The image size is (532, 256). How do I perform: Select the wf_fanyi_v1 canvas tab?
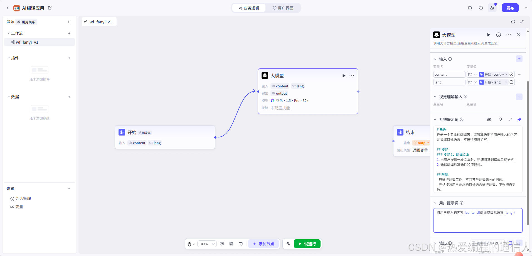tap(99, 22)
